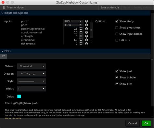154x128 pixels.
Task: Open the cyan plot color swatch
Action: coord(19,96)
